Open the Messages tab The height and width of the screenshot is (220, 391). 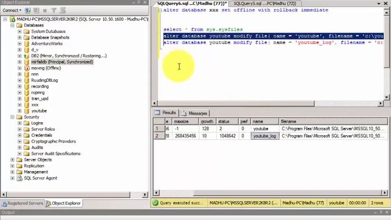tap(195, 113)
